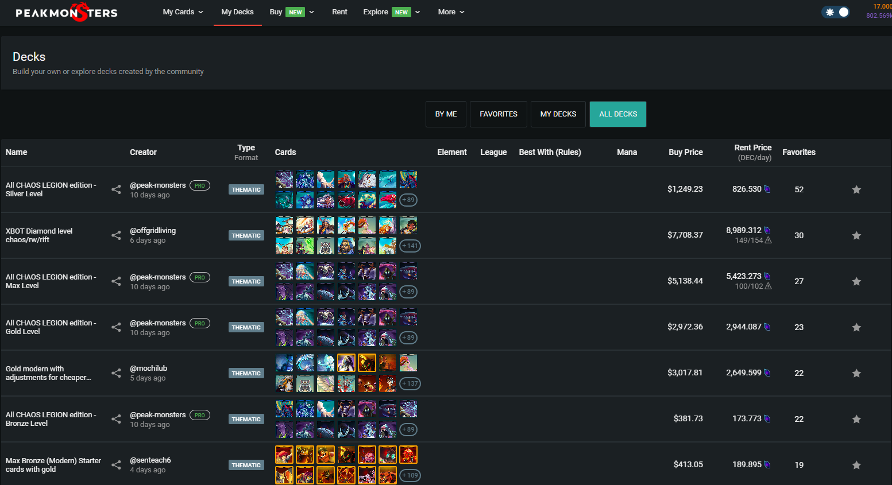Open the Max Bronze (Modern) Starter cards deck

(53, 465)
